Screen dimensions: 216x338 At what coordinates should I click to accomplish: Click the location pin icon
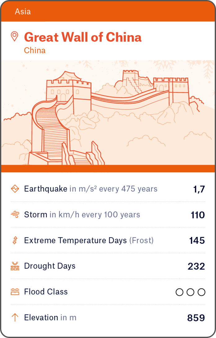click(15, 37)
